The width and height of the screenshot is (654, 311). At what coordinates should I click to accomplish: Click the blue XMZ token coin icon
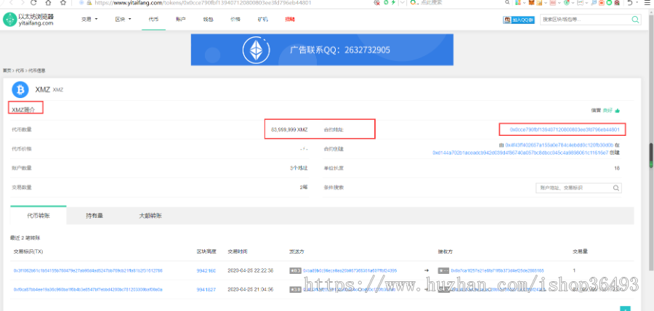20,89
